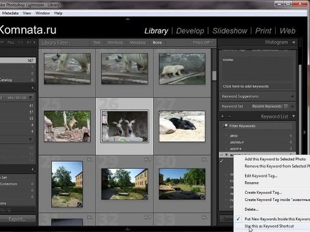Select None in the Library Filter bar
The width and height of the screenshot is (310, 232).
(157, 43)
